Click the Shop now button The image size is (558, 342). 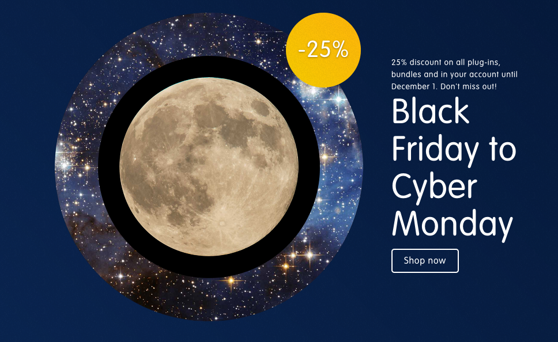point(425,261)
